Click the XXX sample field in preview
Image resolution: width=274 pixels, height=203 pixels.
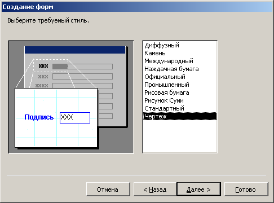[x=75, y=118]
